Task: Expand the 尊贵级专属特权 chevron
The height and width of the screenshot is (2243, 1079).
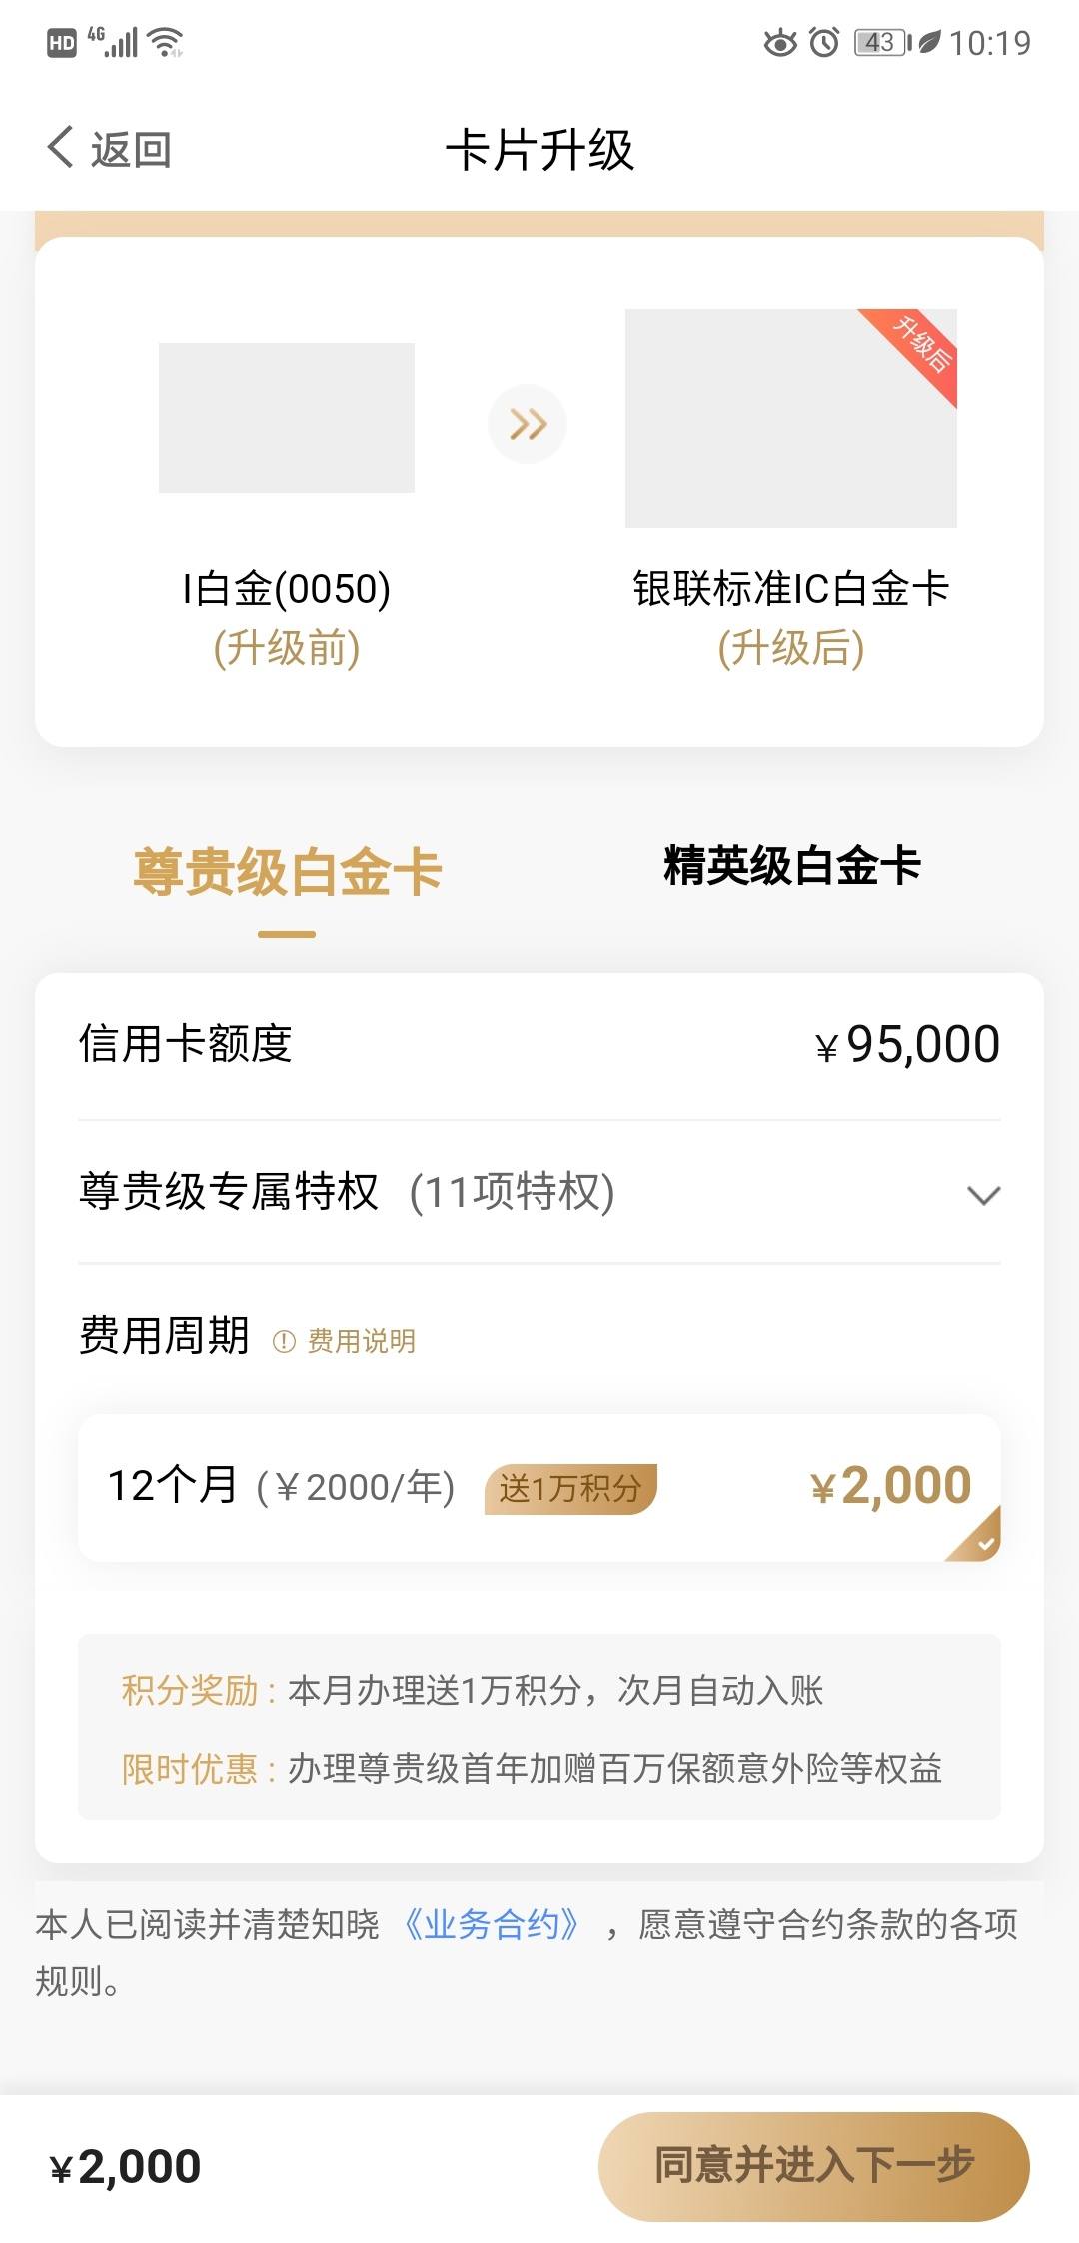Action: [984, 1194]
